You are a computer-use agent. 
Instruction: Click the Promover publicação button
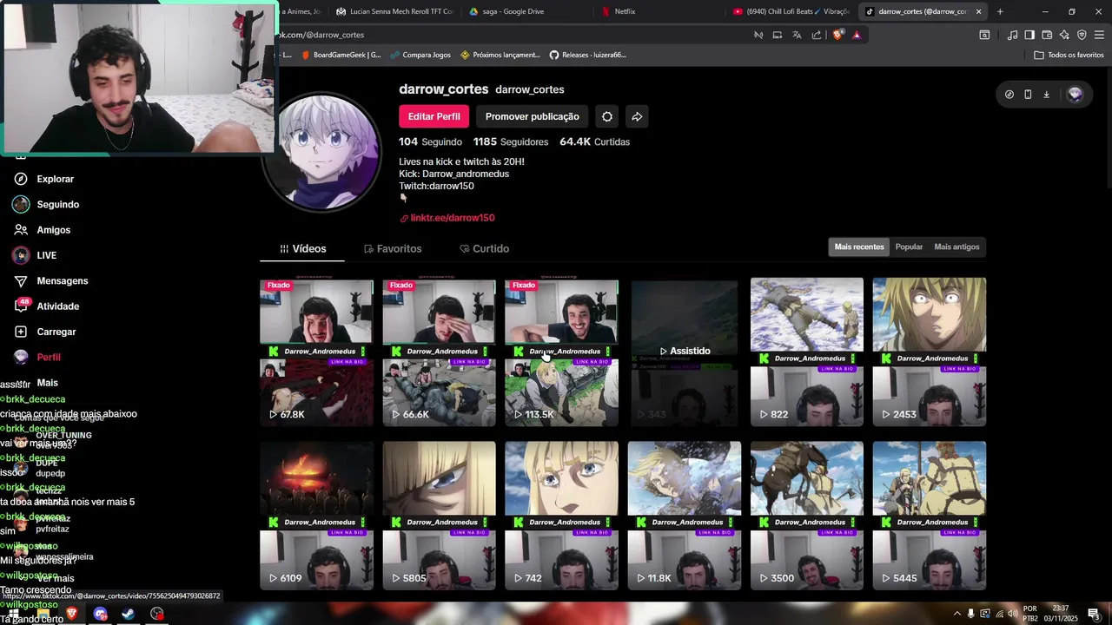tap(532, 116)
